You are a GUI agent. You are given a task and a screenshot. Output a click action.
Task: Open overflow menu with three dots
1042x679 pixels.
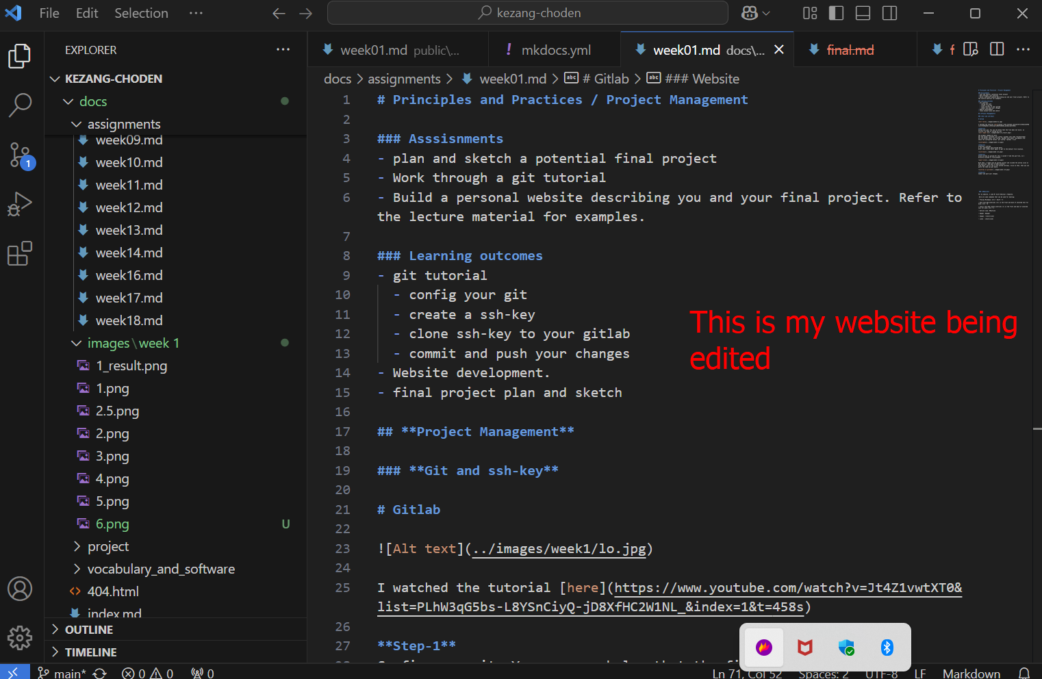pos(196,13)
